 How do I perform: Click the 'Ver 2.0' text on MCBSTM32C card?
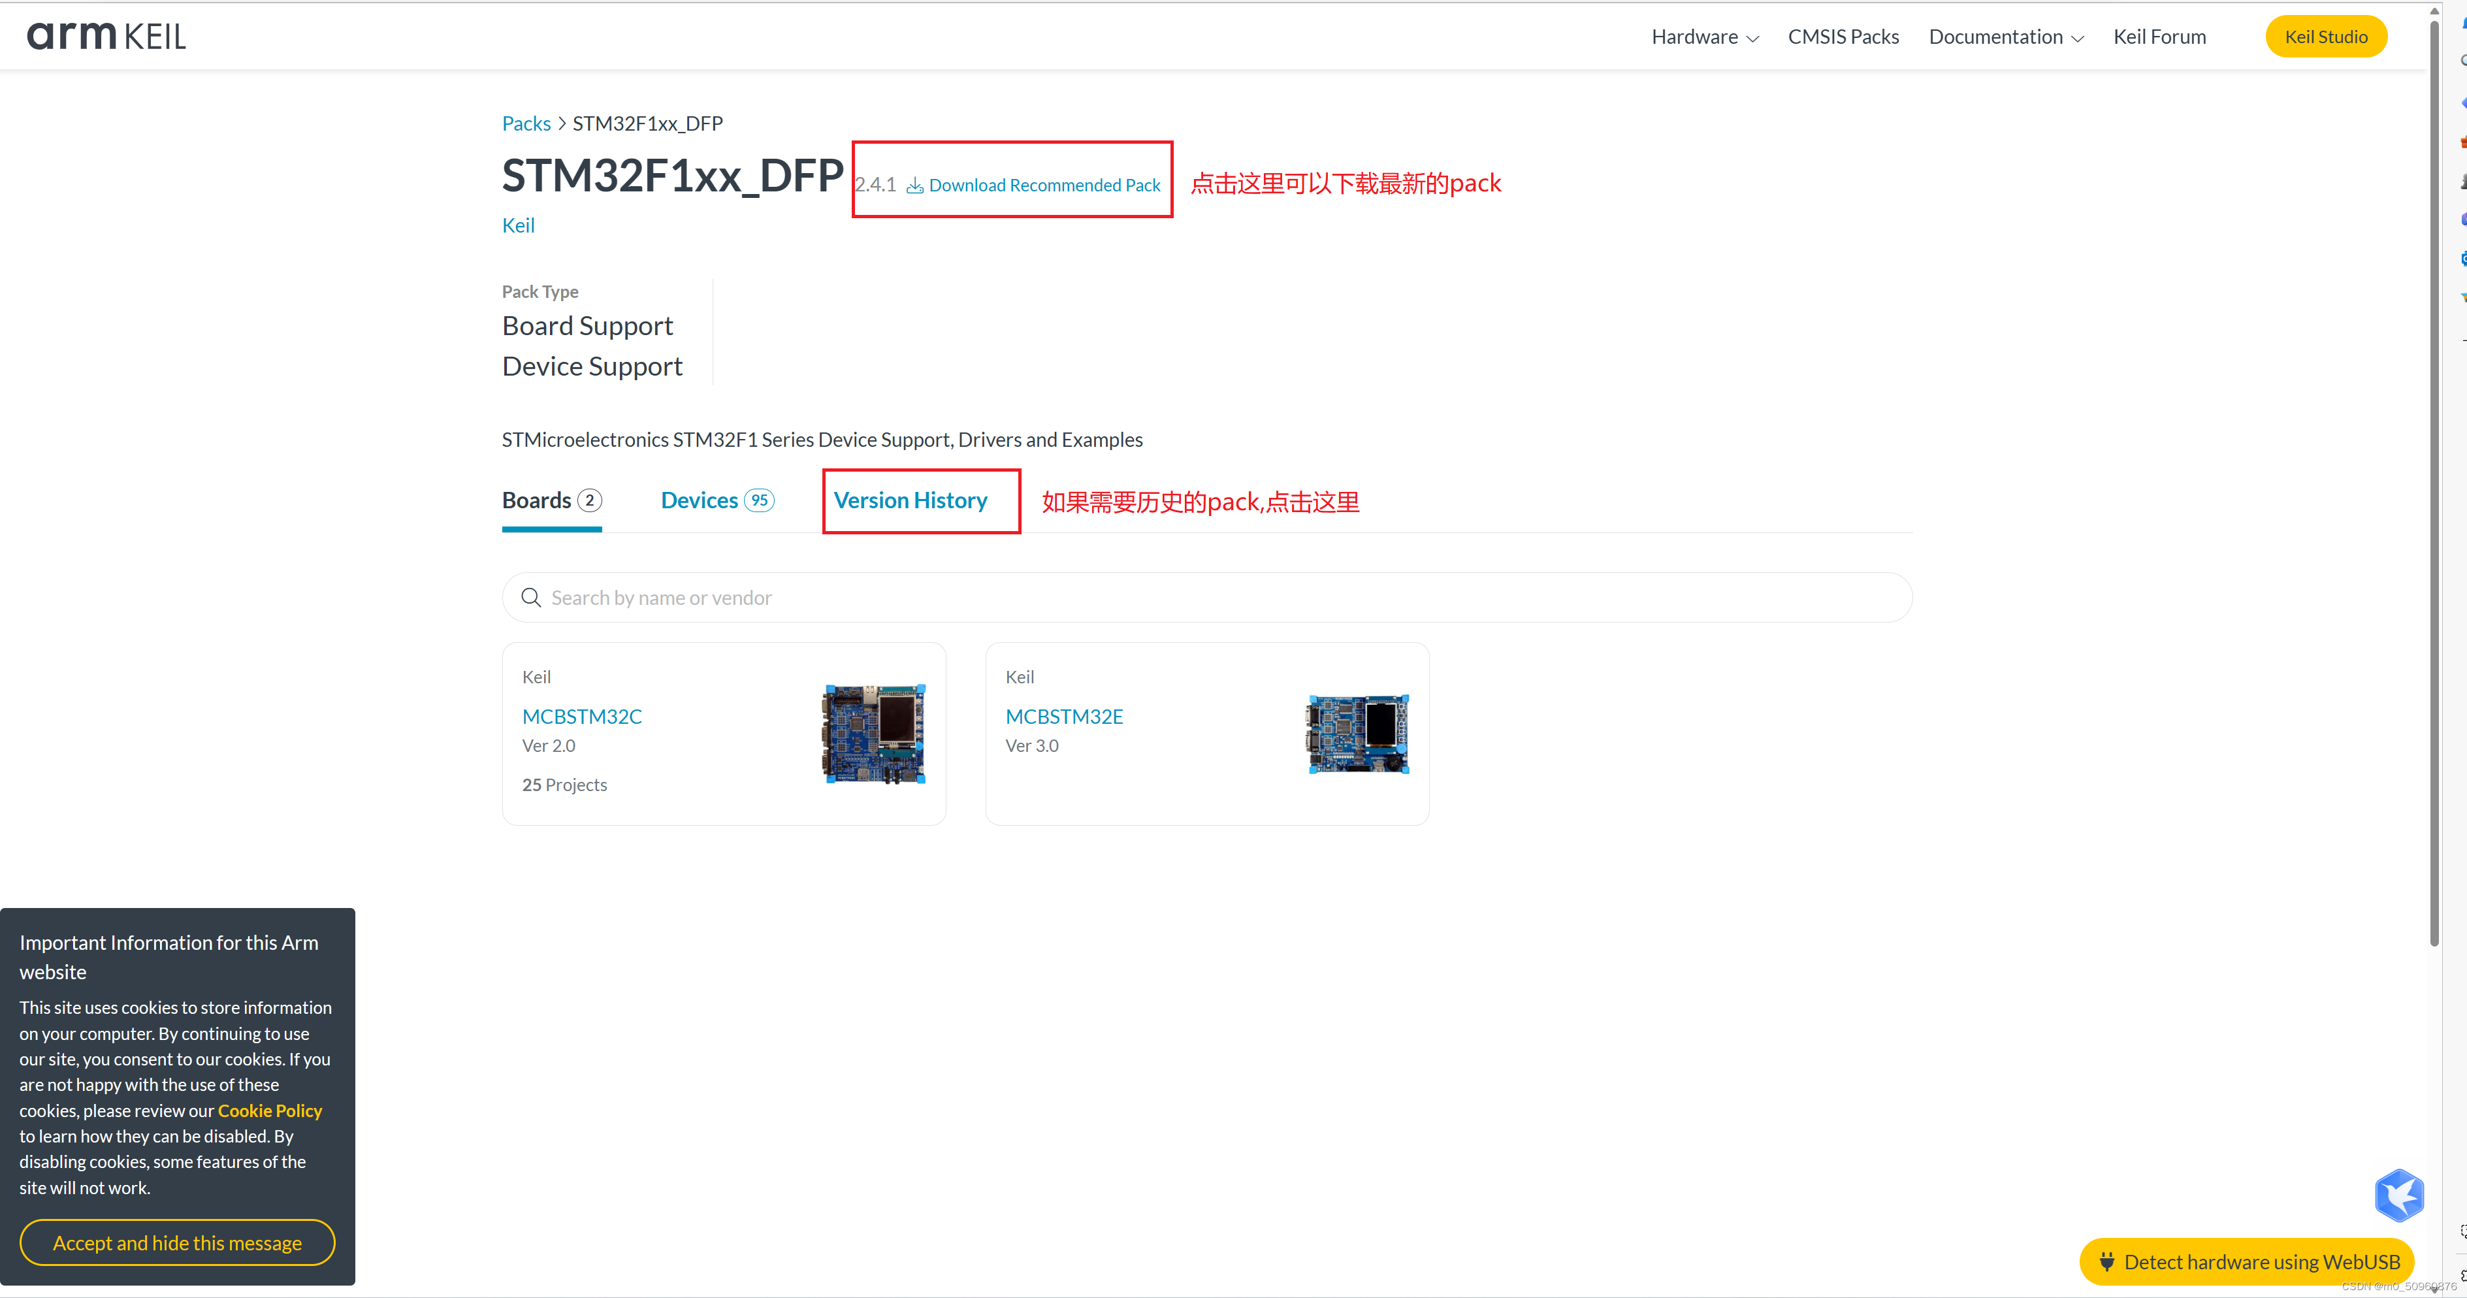(549, 745)
